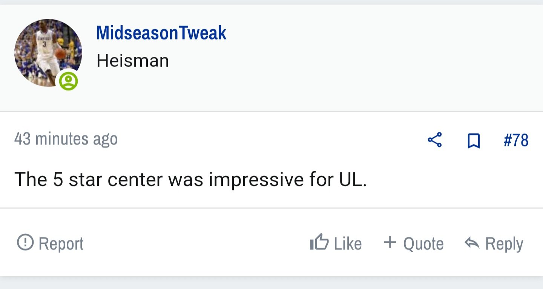
Task: Click the basketball player in profile photo
Action: (47, 53)
